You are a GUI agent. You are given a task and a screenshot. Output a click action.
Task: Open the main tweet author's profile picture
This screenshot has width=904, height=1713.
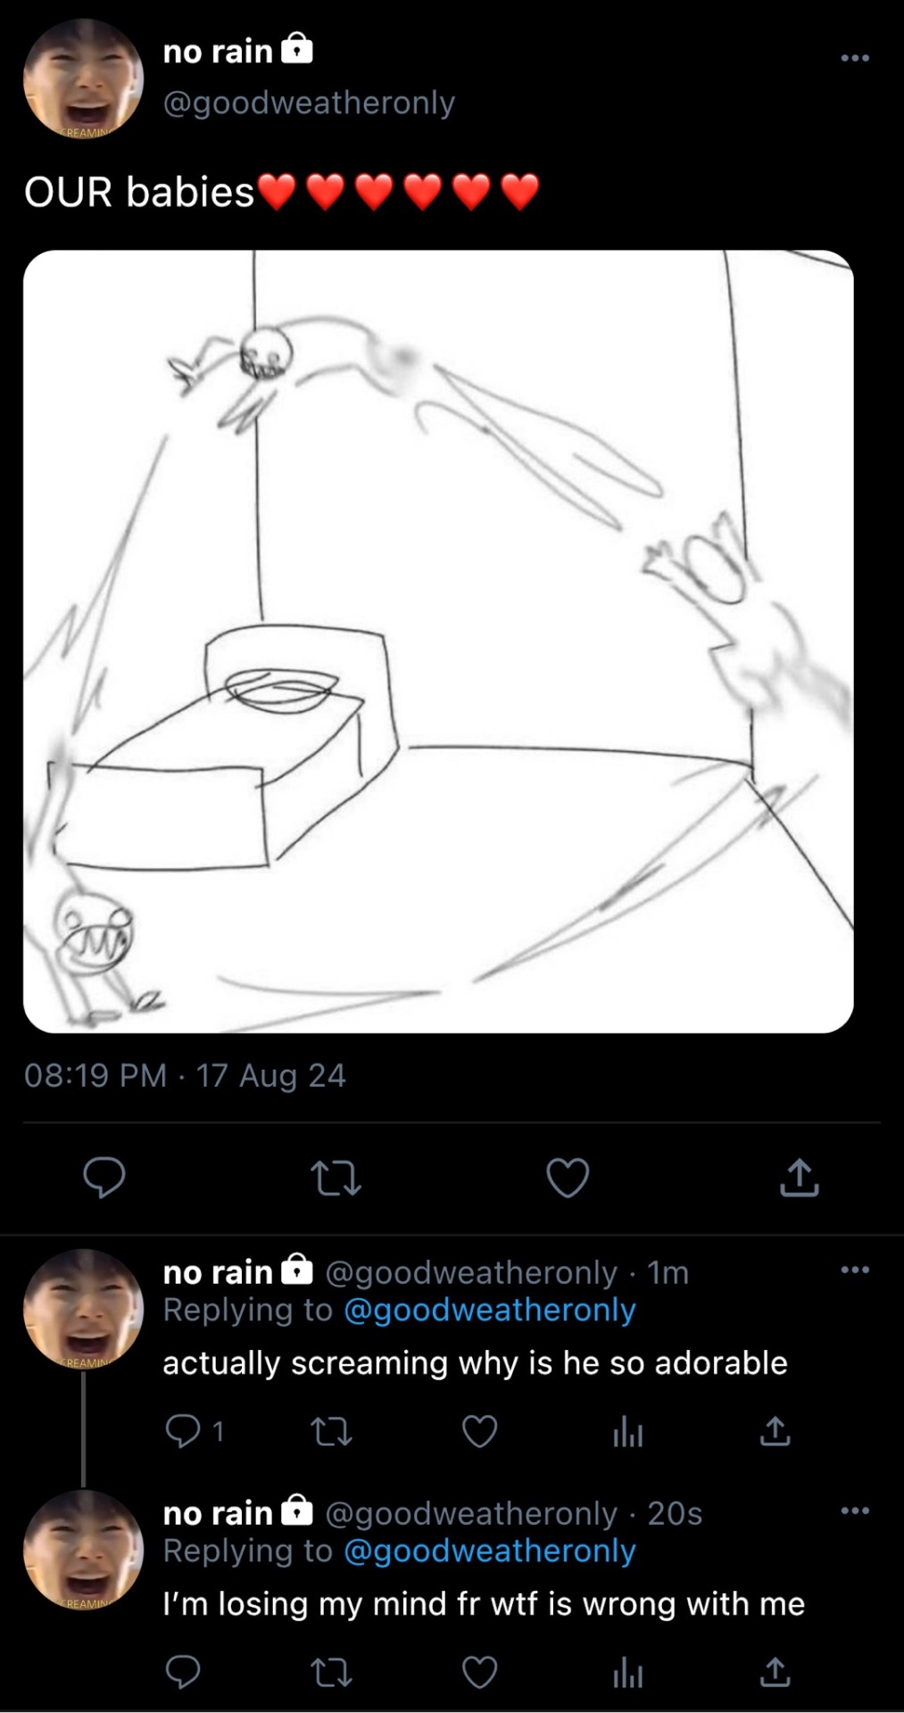click(x=83, y=79)
